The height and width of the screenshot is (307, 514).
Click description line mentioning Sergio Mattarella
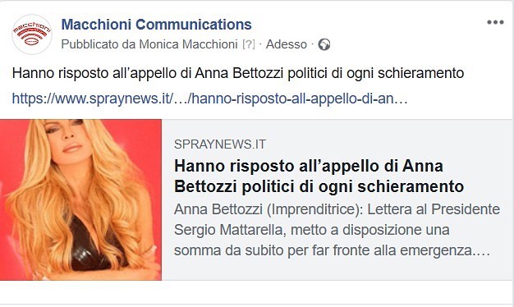(x=311, y=230)
